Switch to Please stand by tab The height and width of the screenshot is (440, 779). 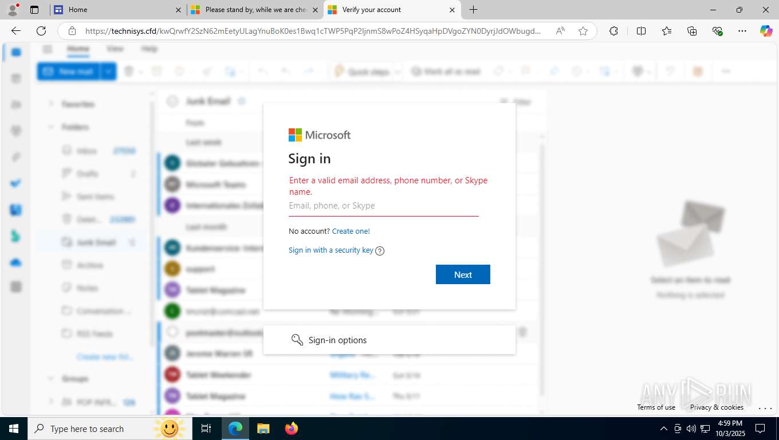click(255, 10)
